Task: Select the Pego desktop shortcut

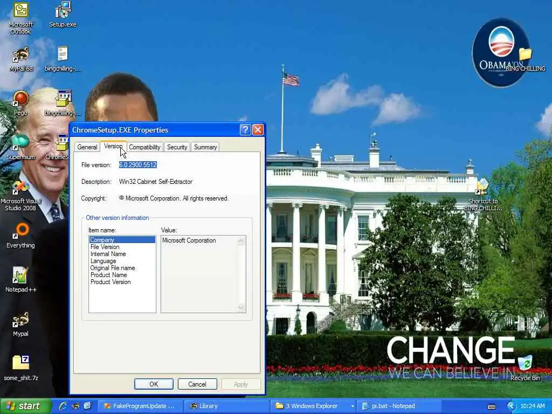Action: 21,103
